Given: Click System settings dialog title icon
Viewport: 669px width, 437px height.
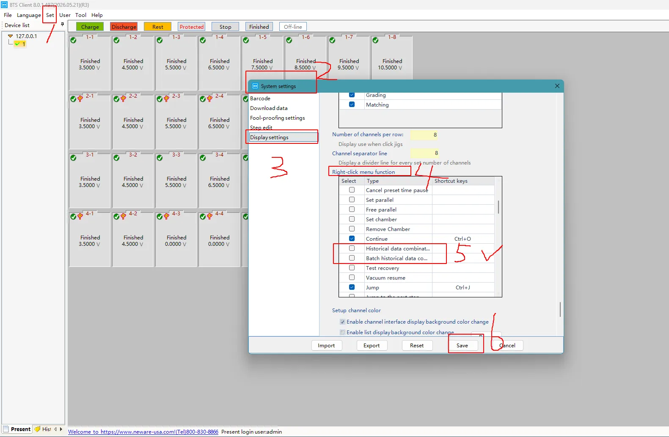Looking at the screenshot, I should (x=255, y=86).
